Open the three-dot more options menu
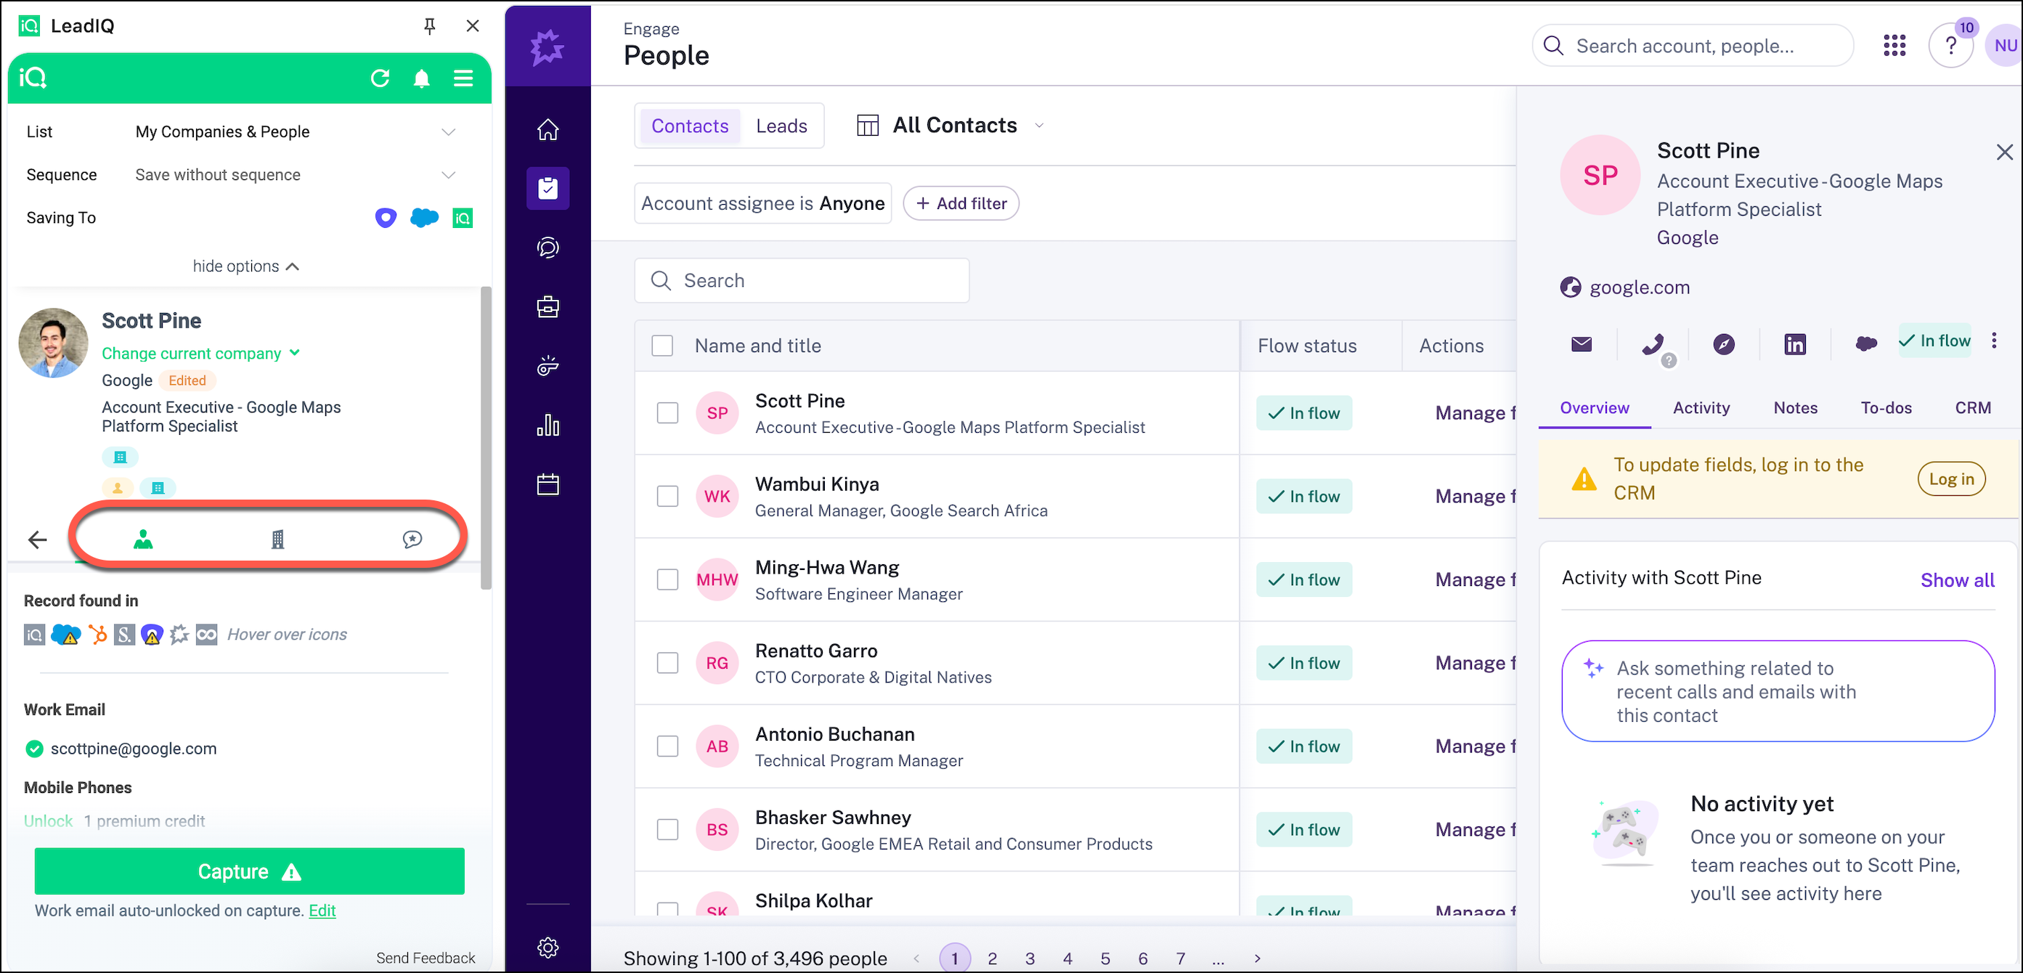The width and height of the screenshot is (2023, 973). [1994, 341]
